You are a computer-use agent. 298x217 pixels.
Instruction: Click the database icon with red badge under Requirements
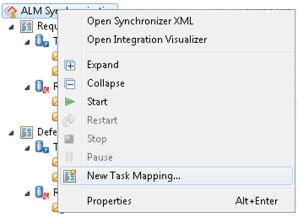[42, 87]
